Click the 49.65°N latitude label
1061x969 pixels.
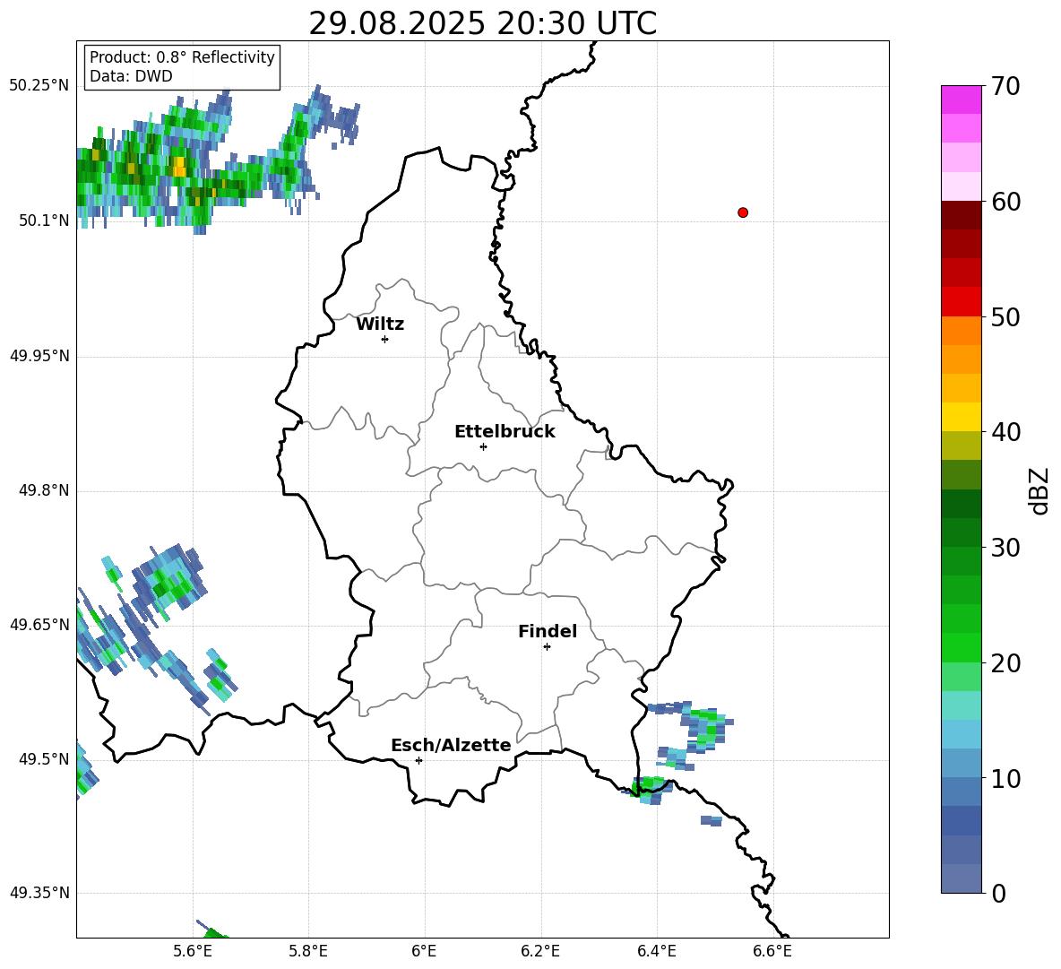point(39,624)
